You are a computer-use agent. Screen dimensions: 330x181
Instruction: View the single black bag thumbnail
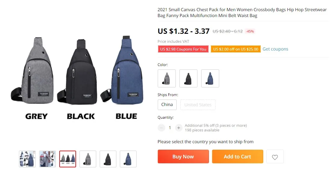click(x=108, y=159)
